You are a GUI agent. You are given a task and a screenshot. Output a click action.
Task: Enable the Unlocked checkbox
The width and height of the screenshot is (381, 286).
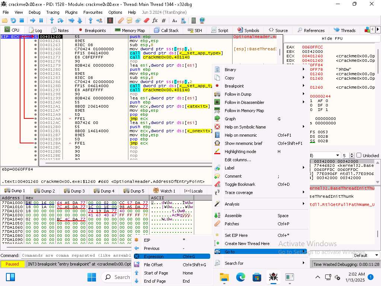[x=359, y=155]
